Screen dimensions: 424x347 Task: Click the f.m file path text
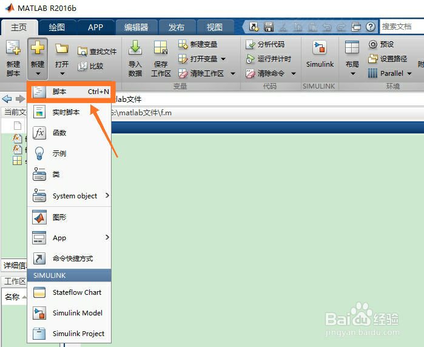pyautogui.click(x=142, y=112)
